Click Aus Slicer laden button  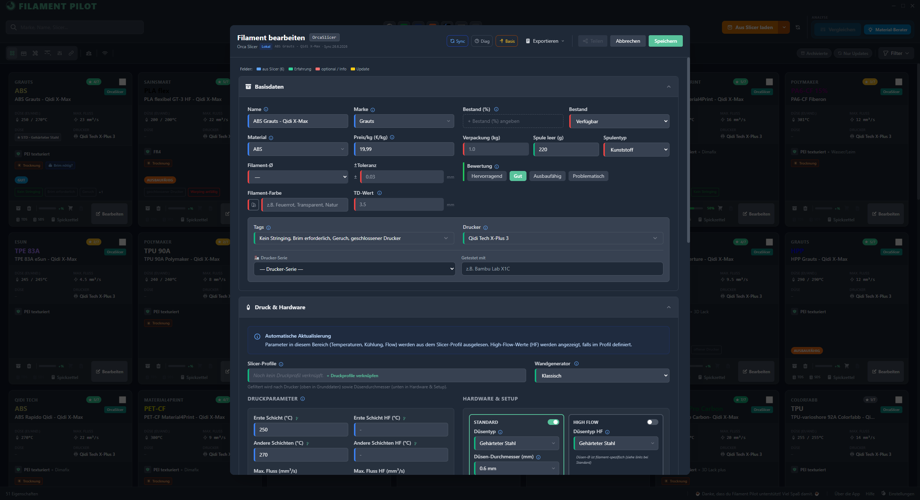[750, 27]
